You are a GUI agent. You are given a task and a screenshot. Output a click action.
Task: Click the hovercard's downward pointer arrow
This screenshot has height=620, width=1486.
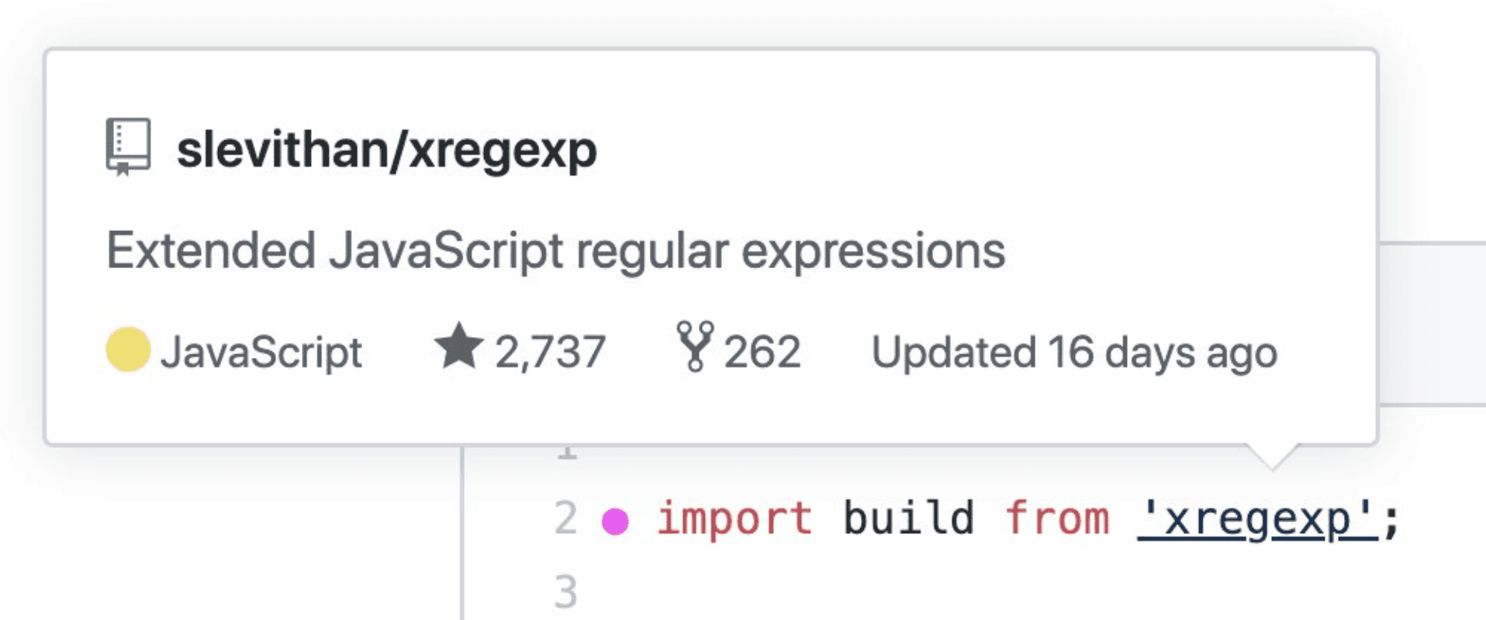pyautogui.click(x=1272, y=457)
